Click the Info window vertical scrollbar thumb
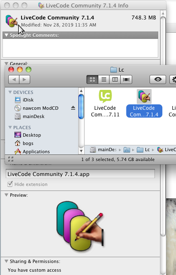This screenshot has width=176, height=275. 163,126
